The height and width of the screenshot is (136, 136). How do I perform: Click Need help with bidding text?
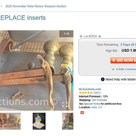(x=121, y=79)
